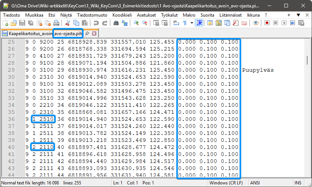Viewport: 312px width, 187px height.
Task: Click the Save file icon
Action: click(x=22, y=23)
